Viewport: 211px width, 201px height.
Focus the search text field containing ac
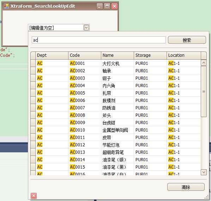coord(99,40)
